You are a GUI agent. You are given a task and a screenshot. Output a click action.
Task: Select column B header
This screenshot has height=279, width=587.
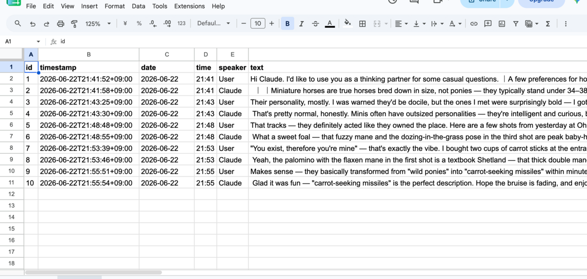[89, 54]
